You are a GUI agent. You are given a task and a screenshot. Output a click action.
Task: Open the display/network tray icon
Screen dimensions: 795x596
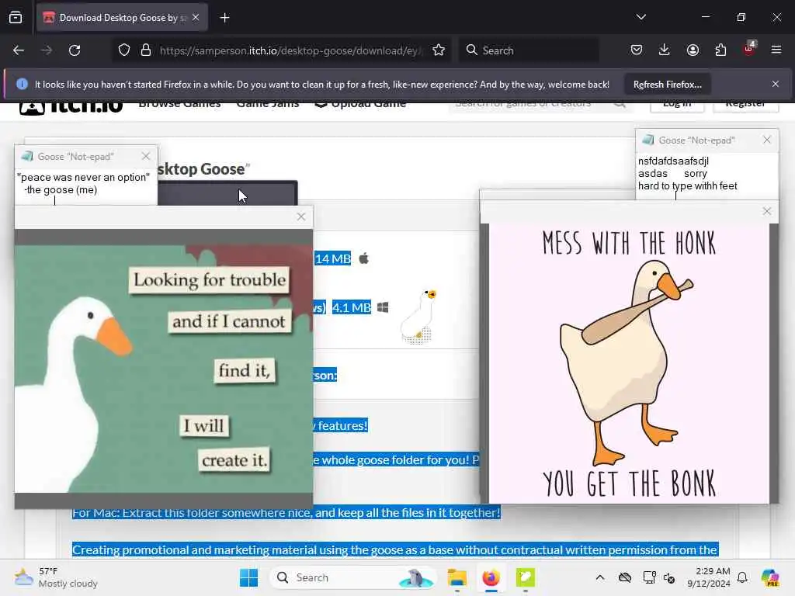pos(649,577)
